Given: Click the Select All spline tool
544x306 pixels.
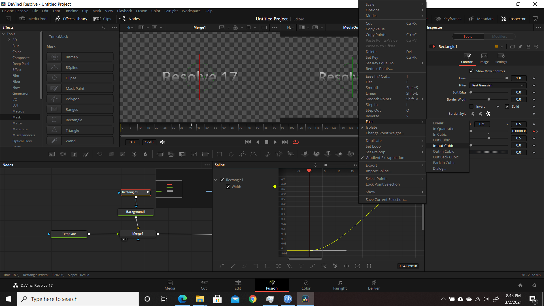Looking at the screenshot, I should [x=324, y=266].
